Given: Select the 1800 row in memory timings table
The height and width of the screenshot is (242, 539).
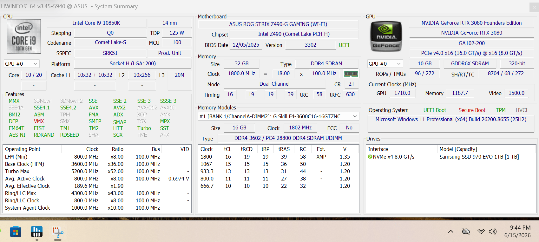Looking at the screenshot, I should click(279, 157).
